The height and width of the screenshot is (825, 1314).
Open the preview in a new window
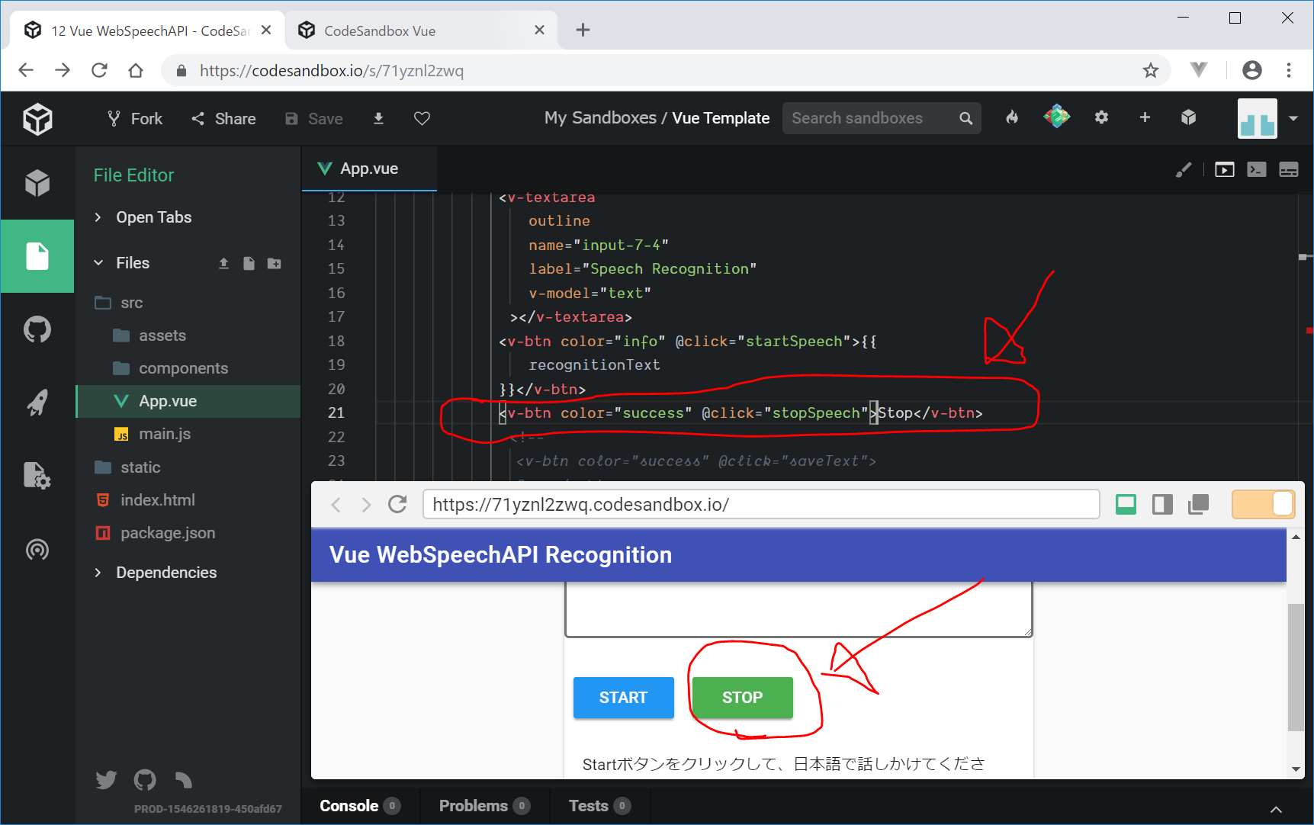click(1199, 505)
